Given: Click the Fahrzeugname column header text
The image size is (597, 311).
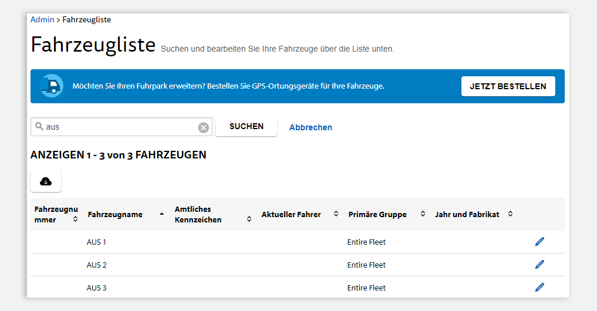Looking at the screenshot, I should tap(115, 214).
